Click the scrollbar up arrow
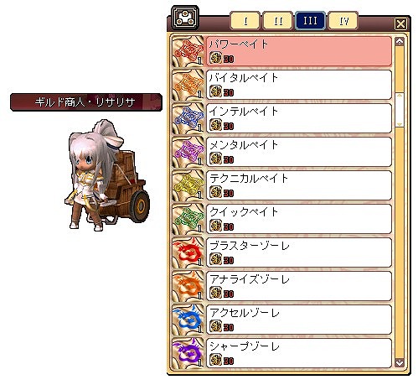 pyautogui.click(x=400, y=42)
